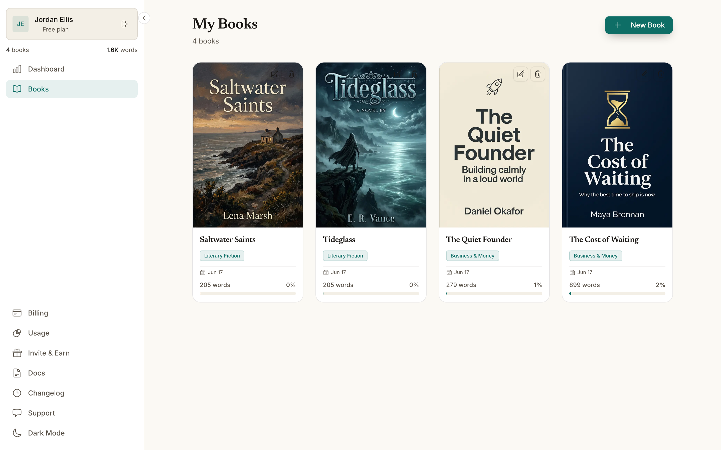Click the 'Free plan' label
This screenshot has height=450, width=721.
(55, 29)
